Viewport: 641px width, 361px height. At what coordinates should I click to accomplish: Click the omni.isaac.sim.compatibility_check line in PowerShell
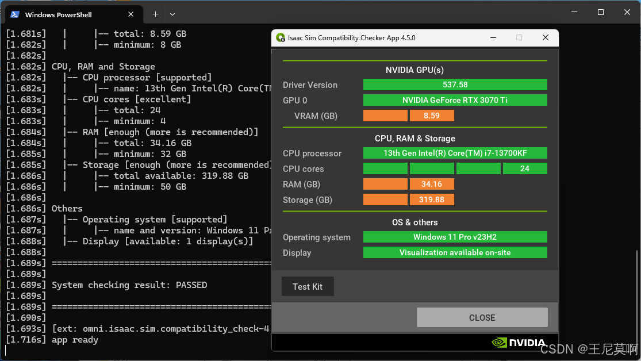click(x=162, y=329)
